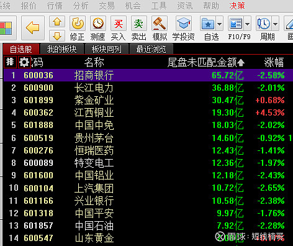The image size is (293, 246).
Task: Click stock code 600036
Action: coord(38,75)
